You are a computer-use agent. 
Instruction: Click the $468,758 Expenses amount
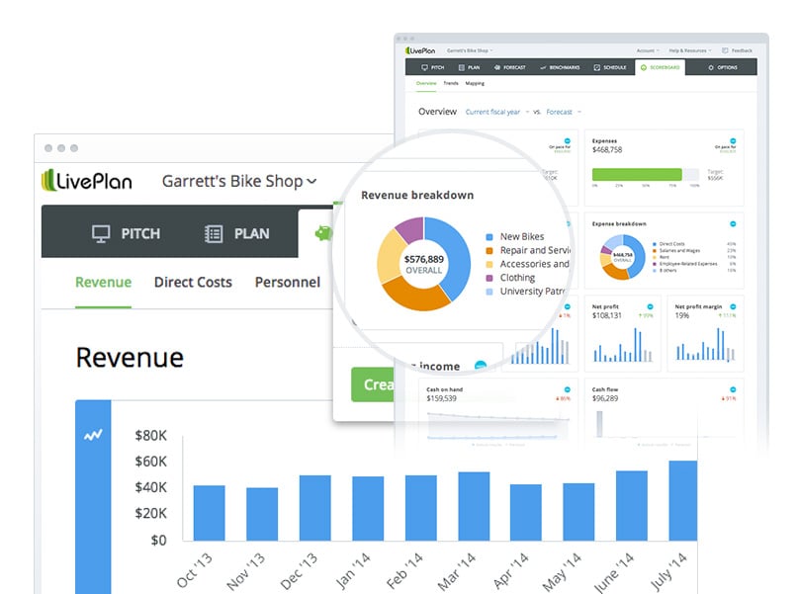coord(607,150)
